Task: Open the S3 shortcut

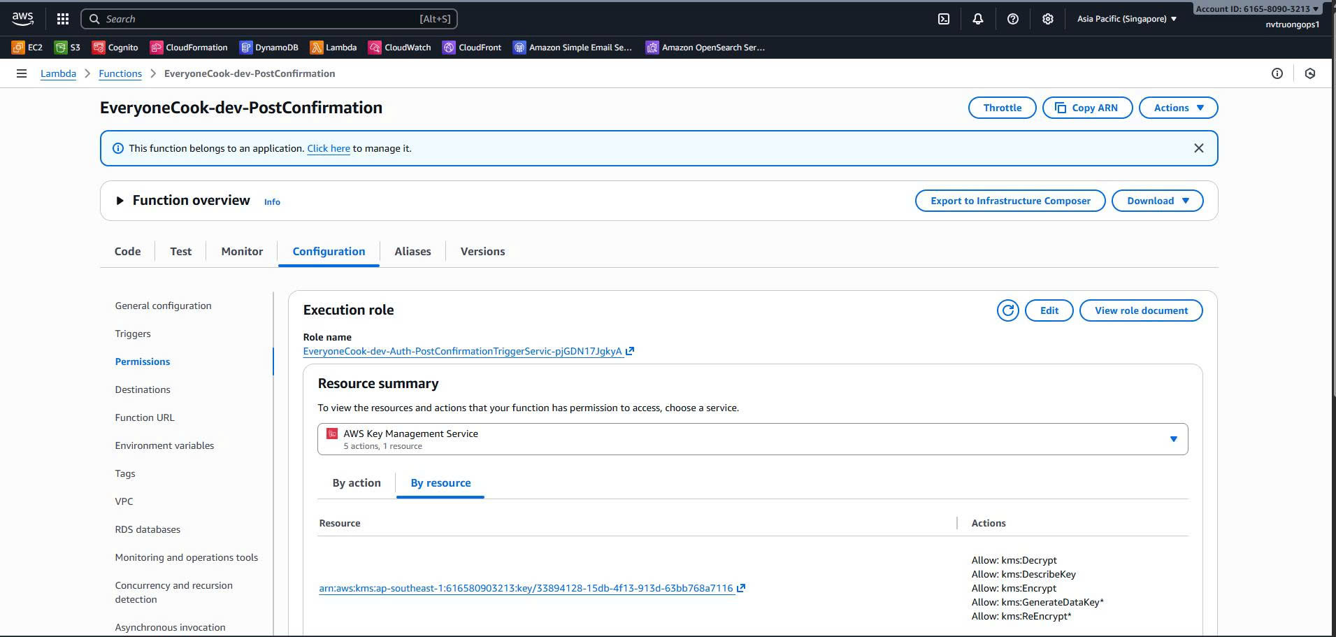Action: [x=68, y=48]
